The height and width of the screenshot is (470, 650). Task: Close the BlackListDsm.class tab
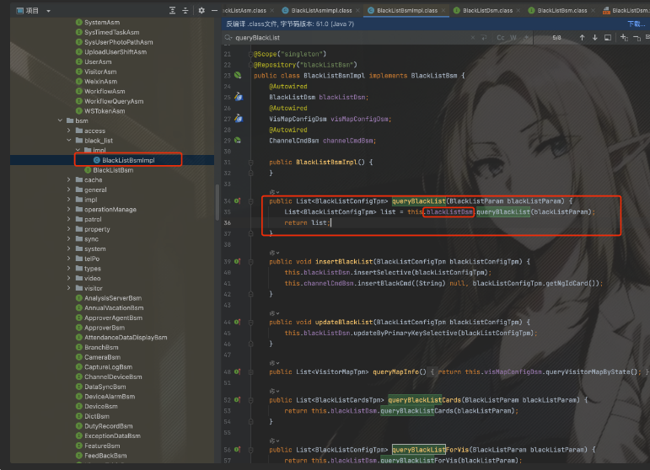coord(518,11)
